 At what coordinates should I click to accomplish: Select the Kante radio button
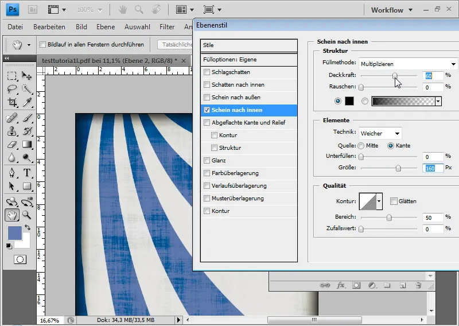[x=391, y=146]
